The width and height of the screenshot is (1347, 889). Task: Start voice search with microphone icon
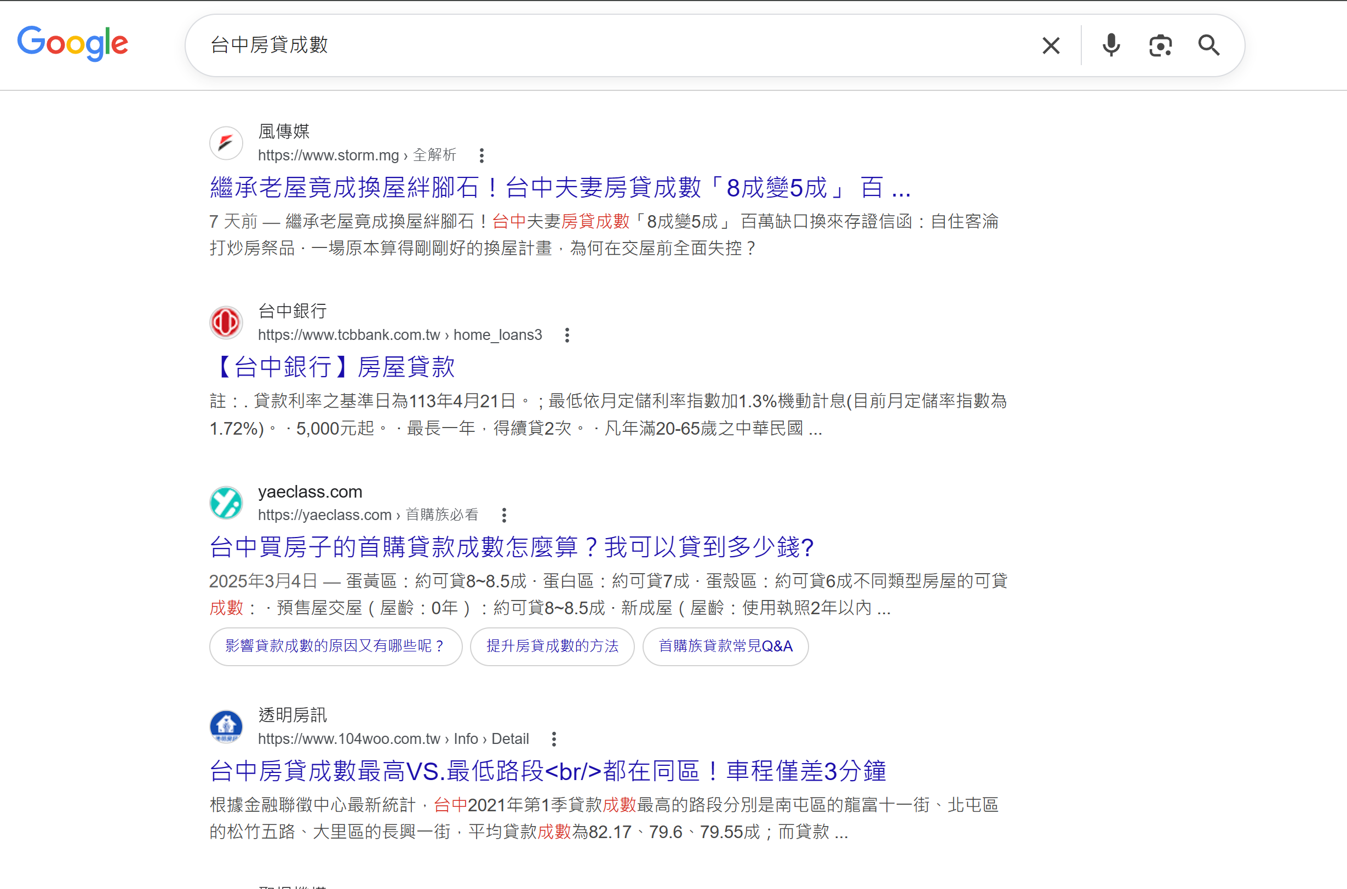[x=1110, y=45]
